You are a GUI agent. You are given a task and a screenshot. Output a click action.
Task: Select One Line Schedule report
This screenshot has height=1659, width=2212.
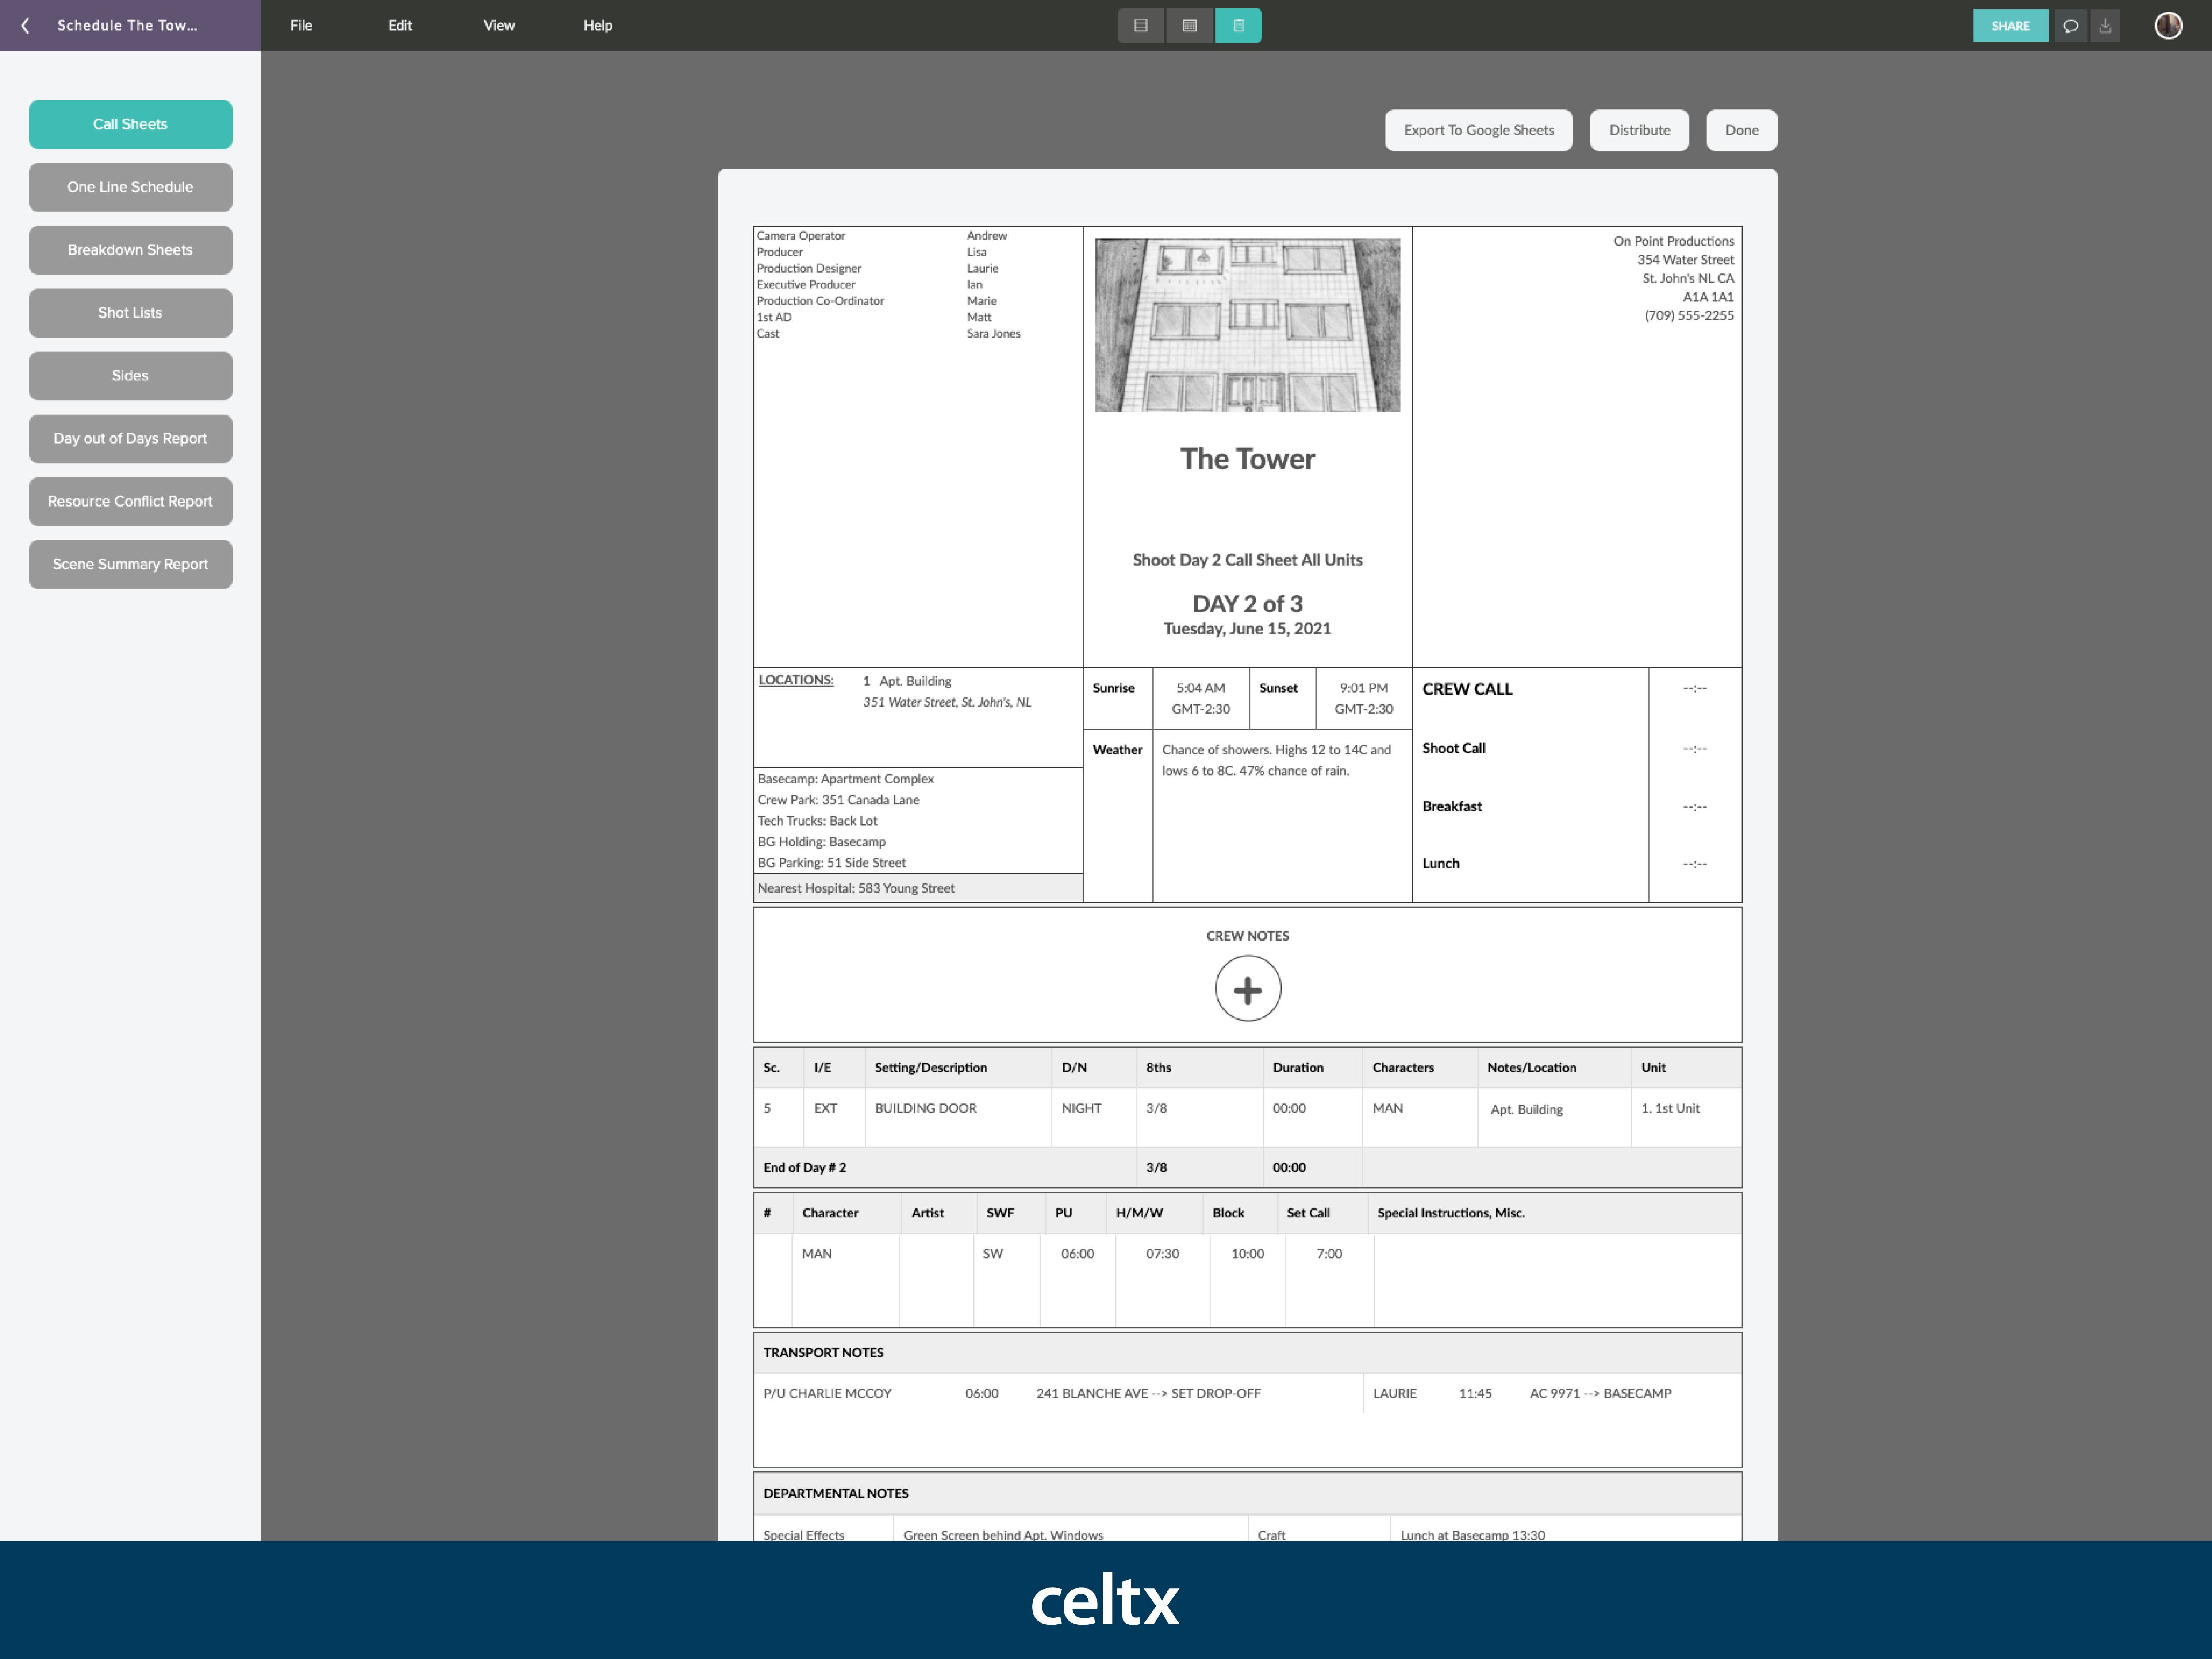click(x=130, y=187)
